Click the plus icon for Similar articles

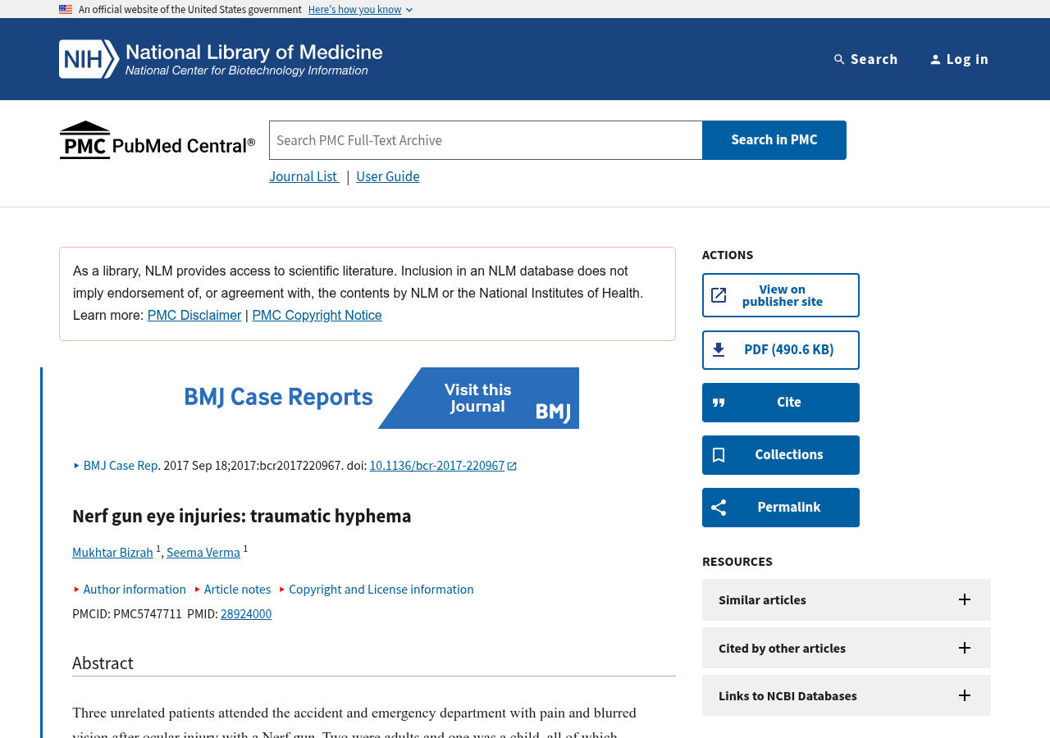966,599
